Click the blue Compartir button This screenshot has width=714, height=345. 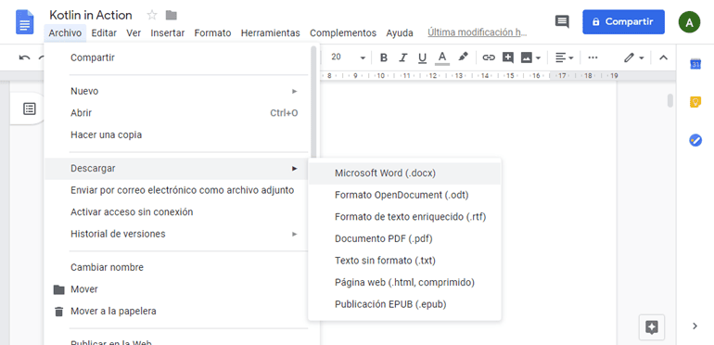[x=623, y=22]
